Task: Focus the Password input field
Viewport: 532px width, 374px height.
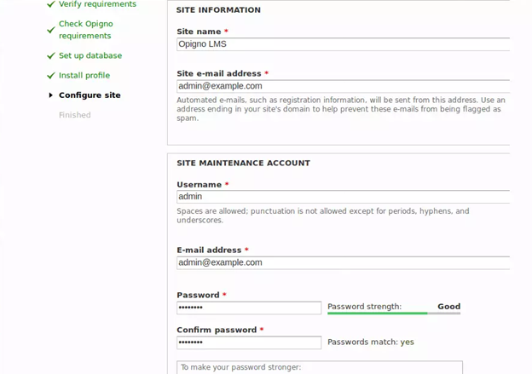Action: 249,308
